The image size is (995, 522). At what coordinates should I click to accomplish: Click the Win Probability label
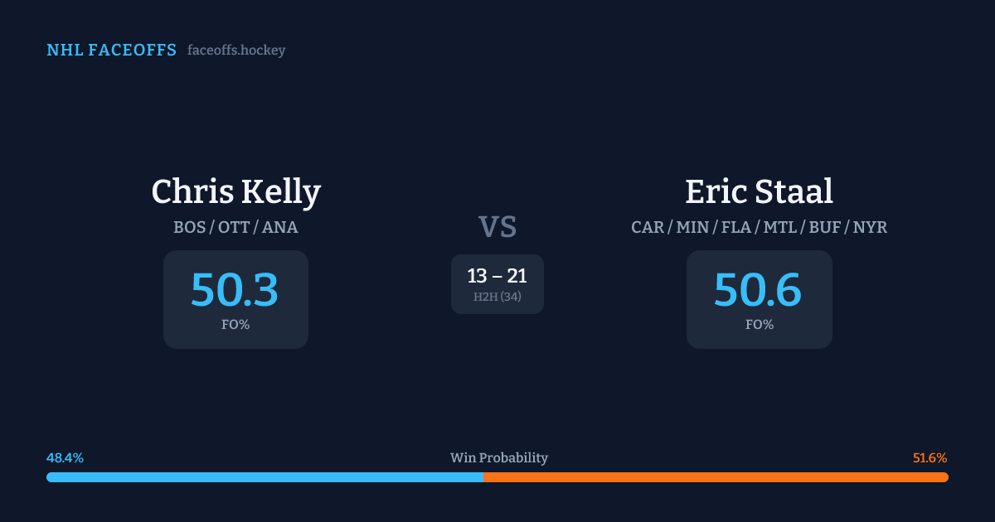coord(498,458)
